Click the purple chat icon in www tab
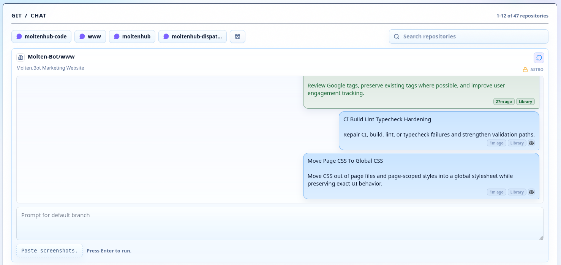561x265 pixels. pyautogui.click(x=82, y=36)
